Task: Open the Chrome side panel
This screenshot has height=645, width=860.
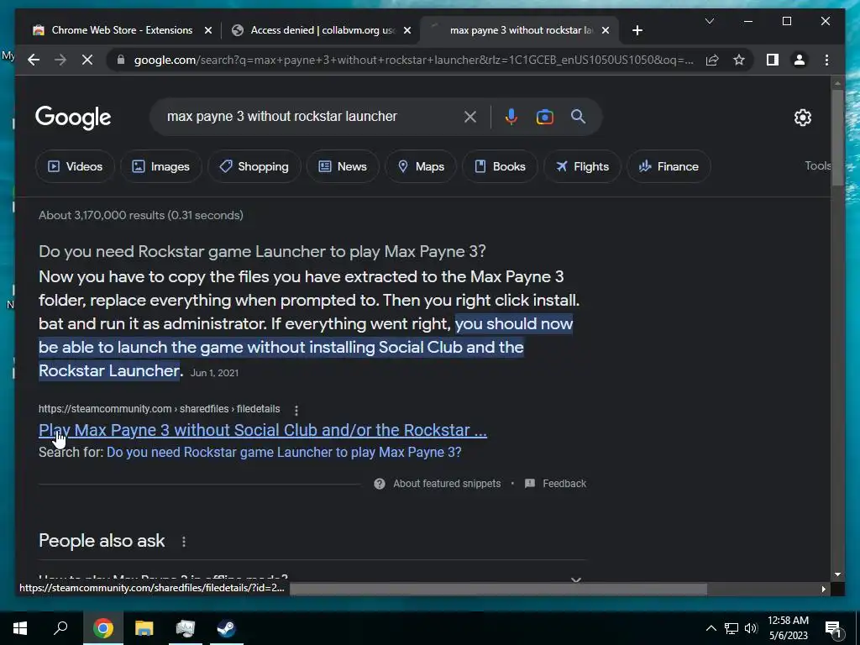Action: coord(773,60)
